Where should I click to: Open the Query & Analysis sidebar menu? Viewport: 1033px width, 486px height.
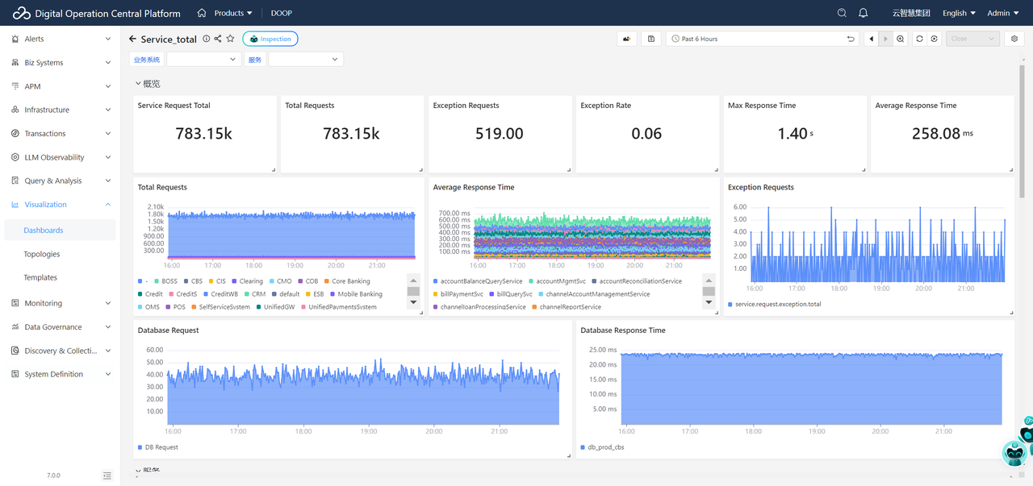61,181
